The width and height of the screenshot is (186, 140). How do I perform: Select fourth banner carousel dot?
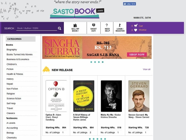pyautogui.click(x=103, y=62)
